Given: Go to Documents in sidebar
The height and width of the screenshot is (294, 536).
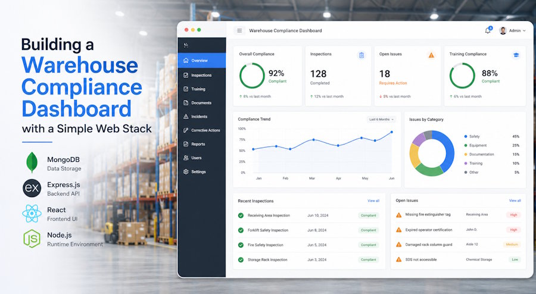Looking at the screenshot, I should pyautogui.click(x=202, y=102).
